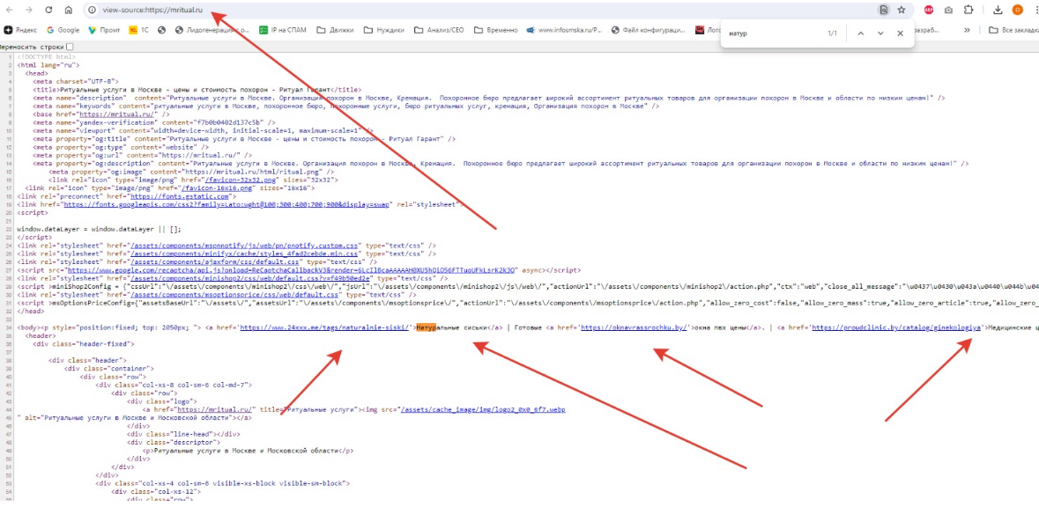Open the Временно bookmarks folder
1039x522 pixels.
pyautogui.click(x=495, y=30)
